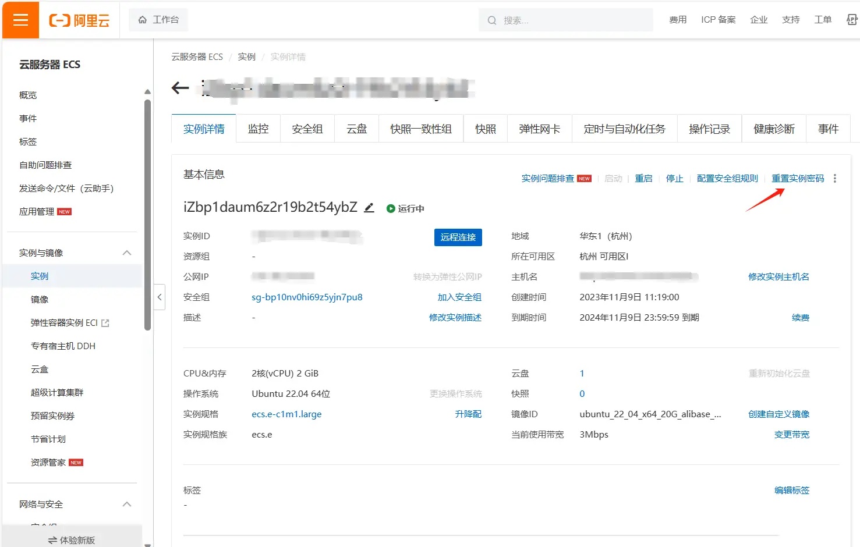Open the 安全组 tab
Image resolution: width=860 pixels, height=547 pixels.
tap(307, 129)
